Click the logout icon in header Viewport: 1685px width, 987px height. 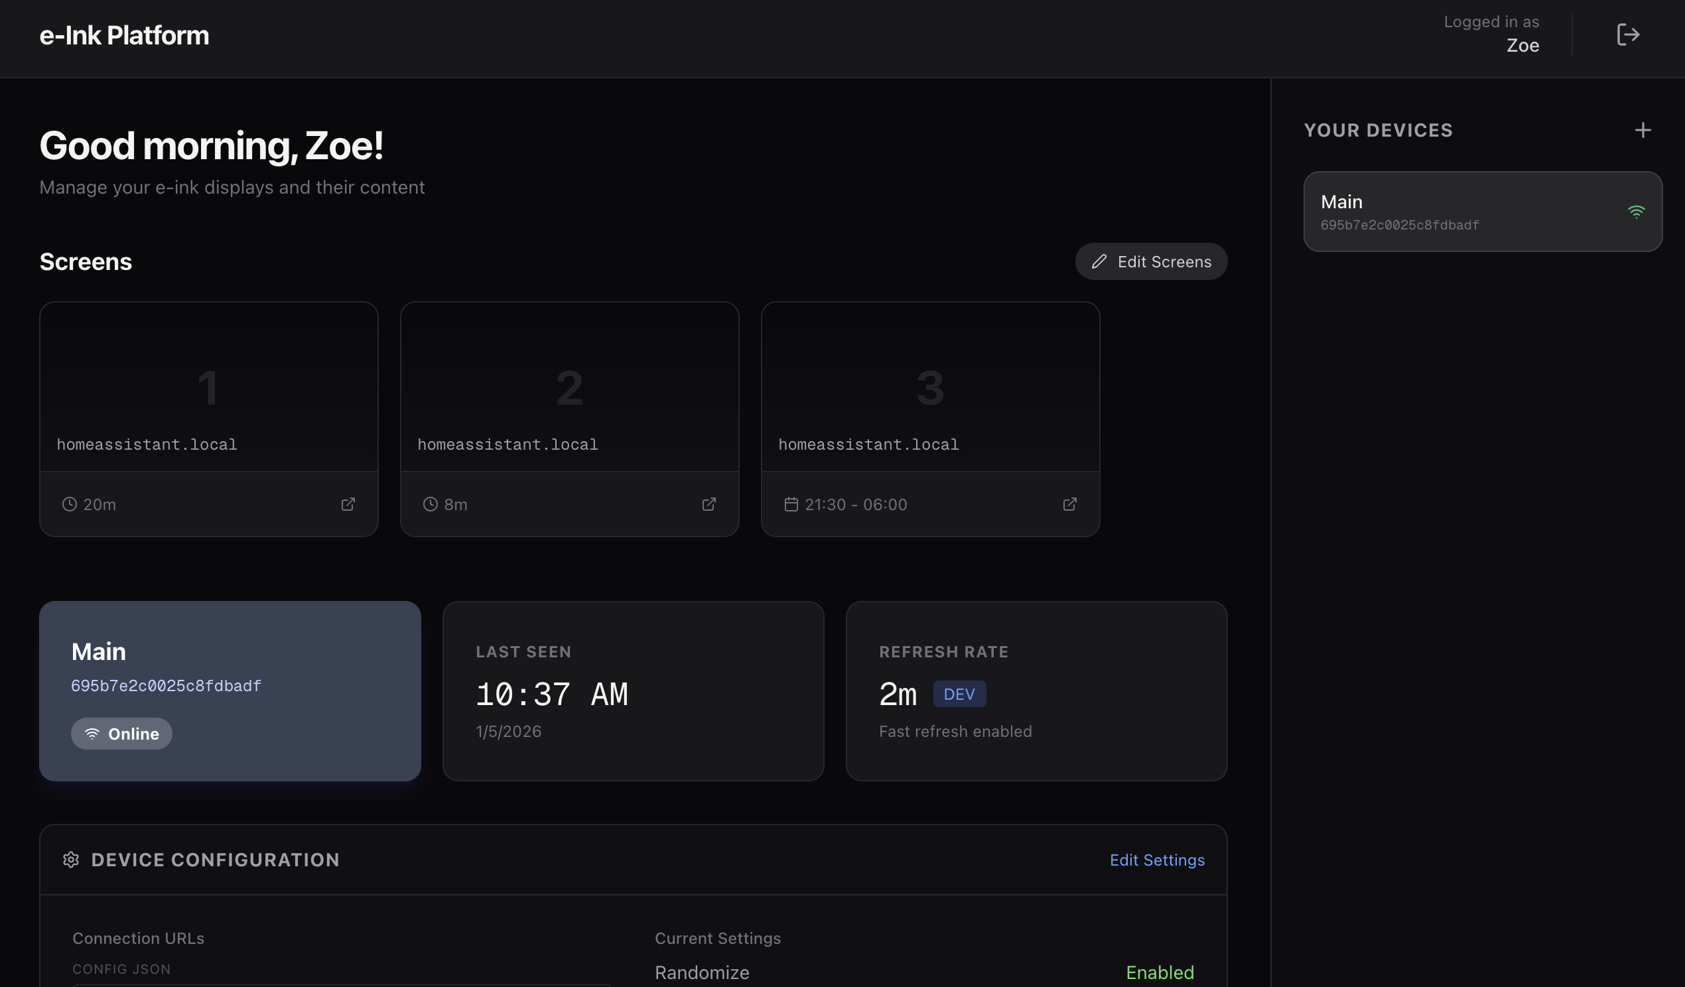(1627, 34)
